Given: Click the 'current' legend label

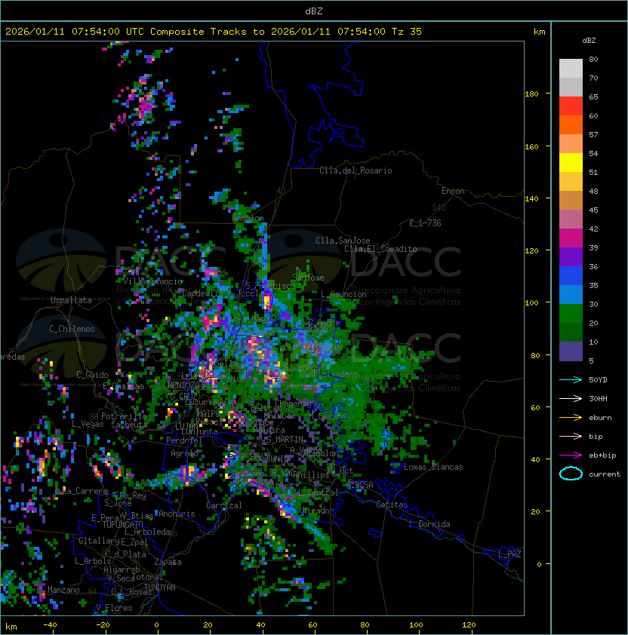Looking at the screenshot, I should (x=605, y=474).
